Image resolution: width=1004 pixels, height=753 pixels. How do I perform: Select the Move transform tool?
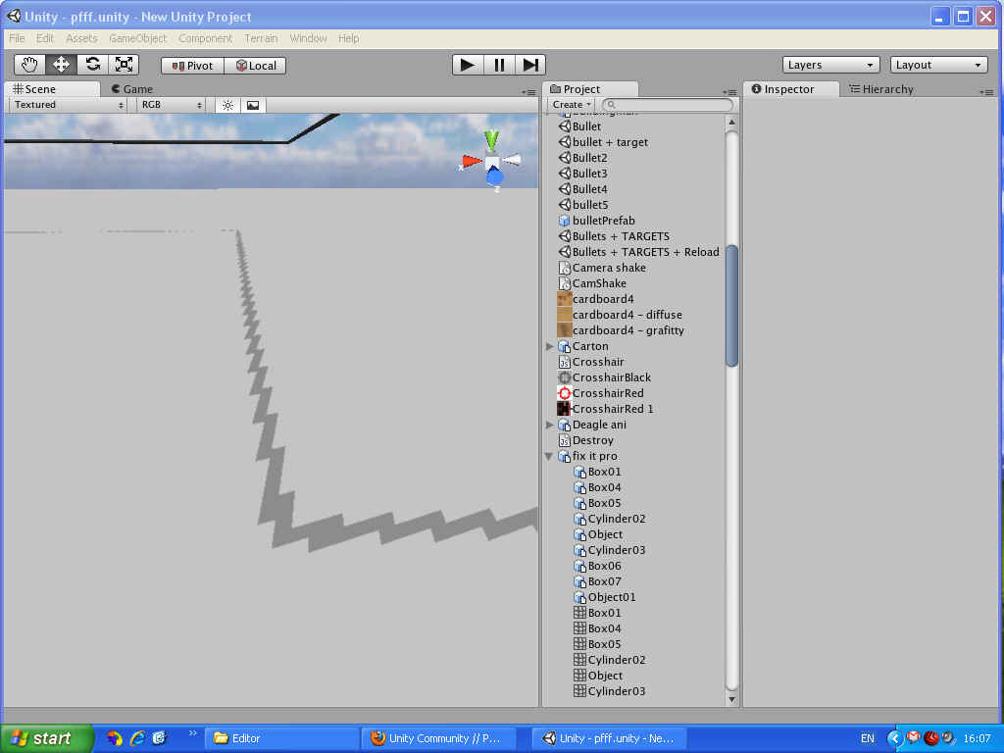tap(60, 65)
